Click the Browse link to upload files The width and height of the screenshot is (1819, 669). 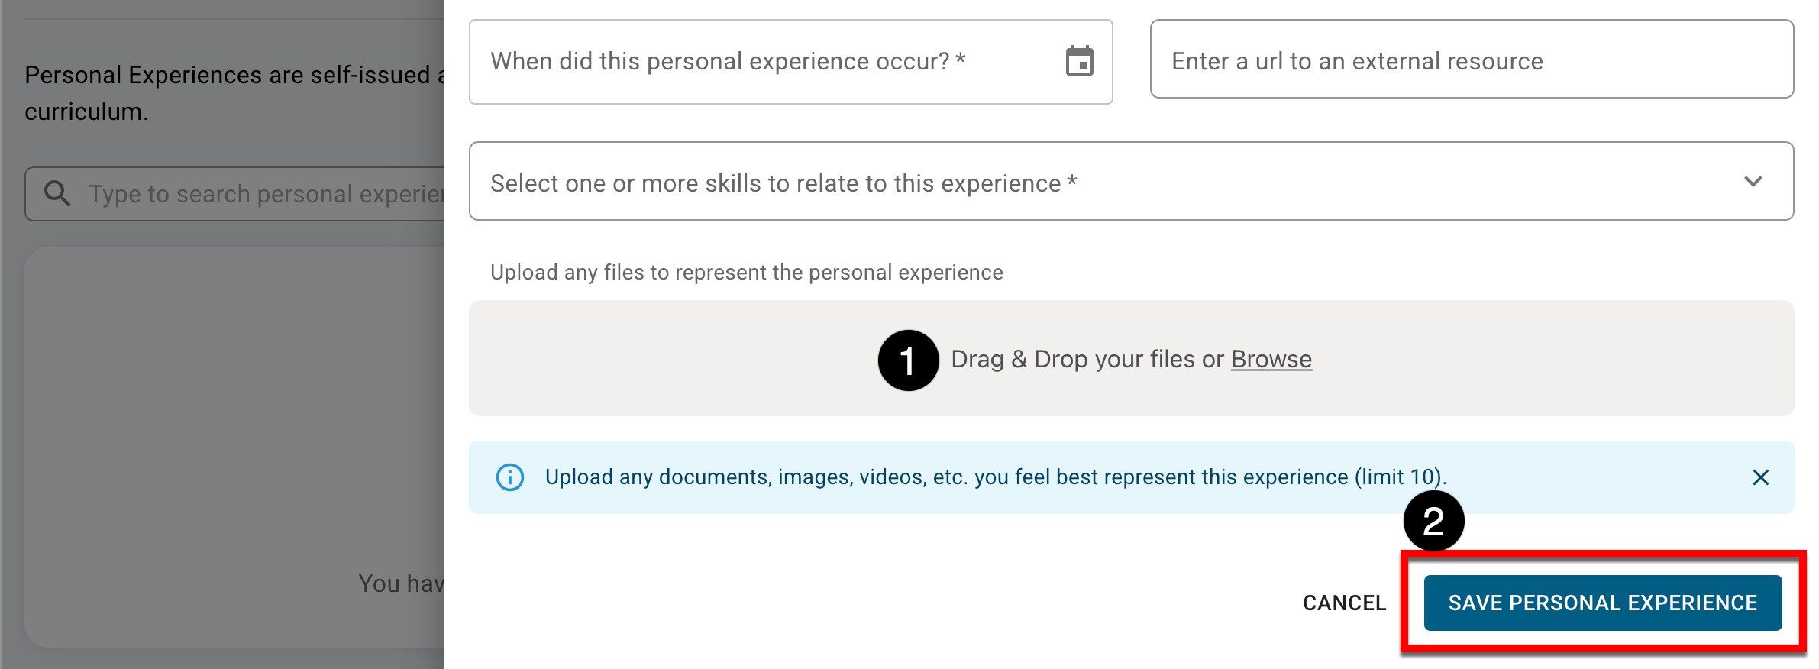click(1271, 359)
